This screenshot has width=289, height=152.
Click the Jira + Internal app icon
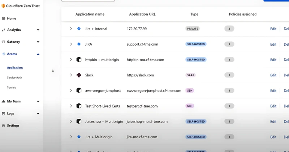[79, 29]
